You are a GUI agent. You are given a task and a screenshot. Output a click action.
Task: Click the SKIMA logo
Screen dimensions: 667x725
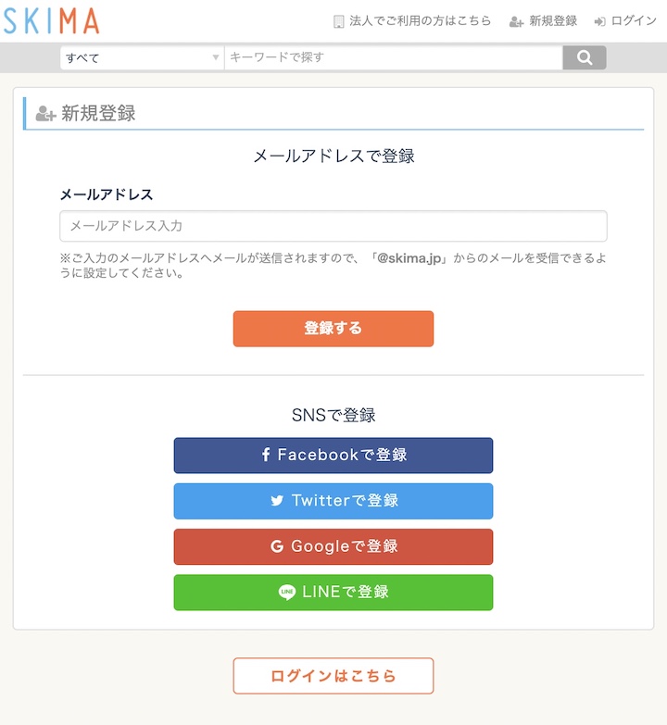coord(51,19)
